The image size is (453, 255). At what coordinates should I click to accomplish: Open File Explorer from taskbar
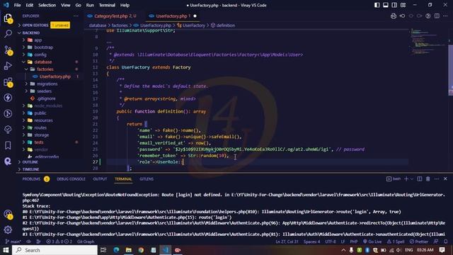click(x=129, y=250)
